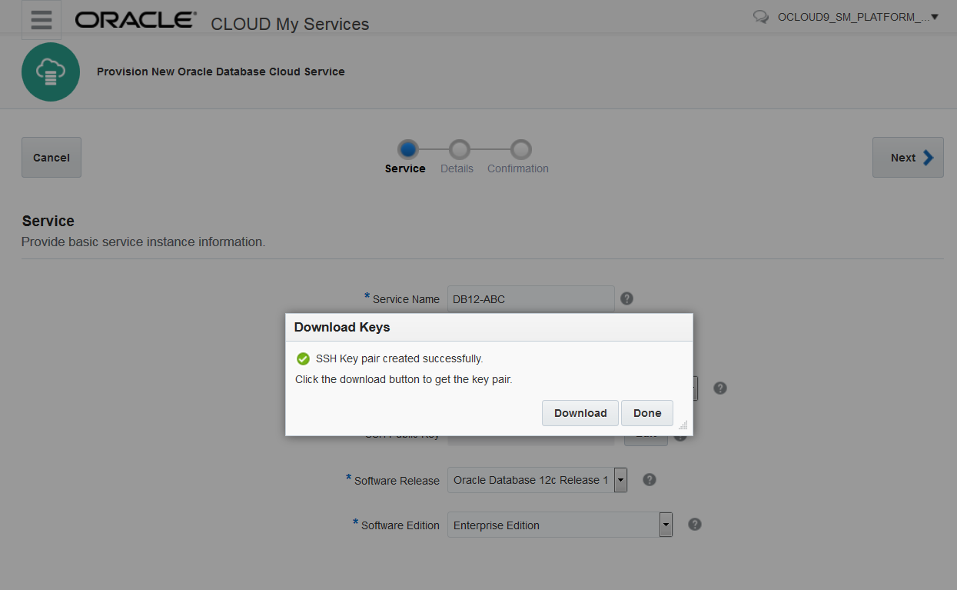This screenshot has height=590, width=957.
Task: Expand the Software Edition dropdown
Action: coord(666,524)
